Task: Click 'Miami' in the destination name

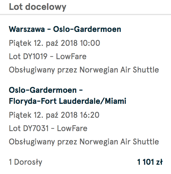Action: 115,101
